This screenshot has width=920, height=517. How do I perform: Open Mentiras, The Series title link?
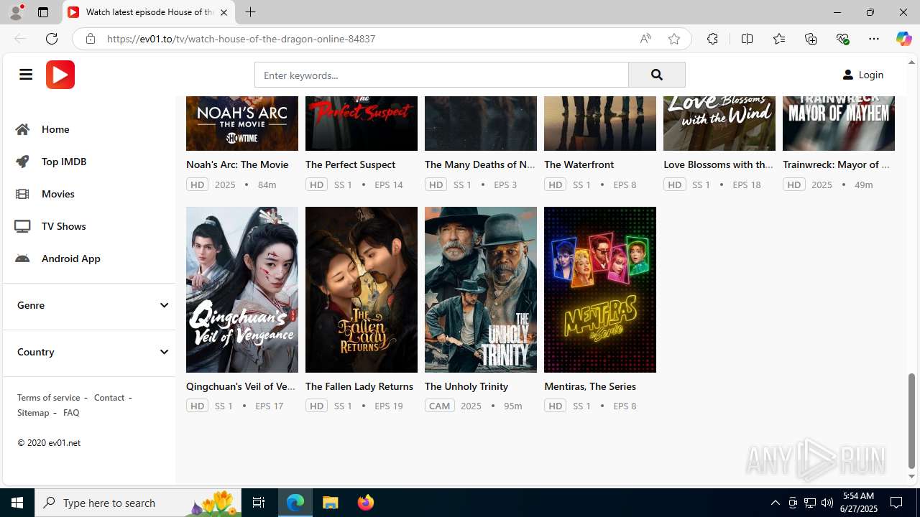pyautogui.click(x=590, y=386)
